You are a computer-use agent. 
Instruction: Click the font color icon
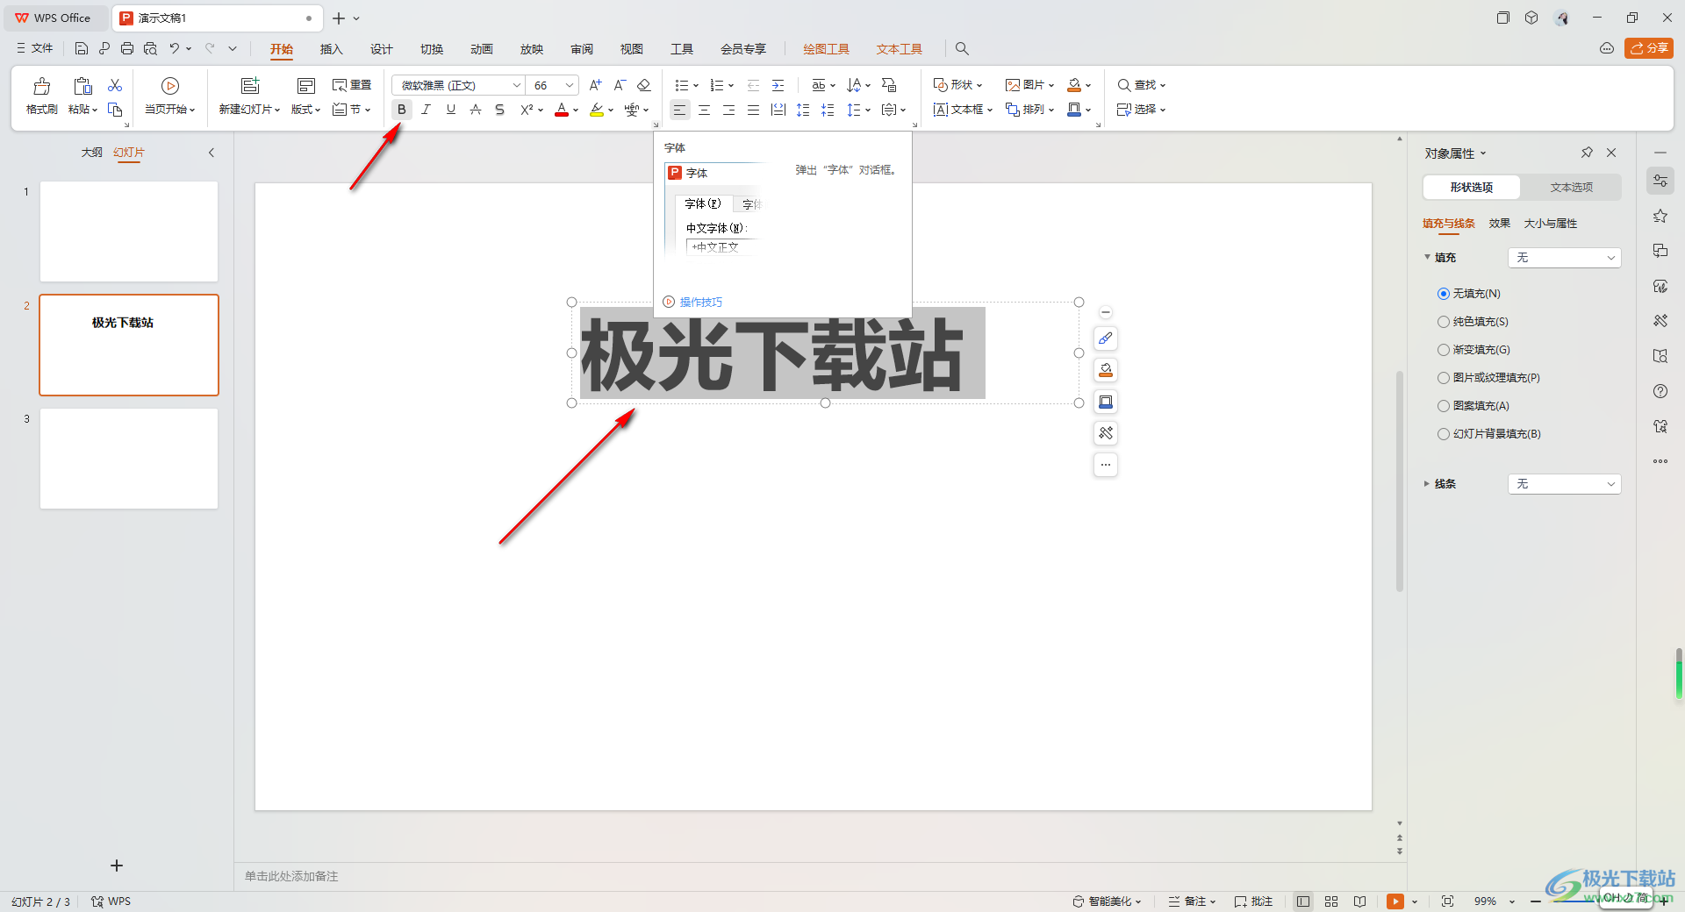coord(562,110)
